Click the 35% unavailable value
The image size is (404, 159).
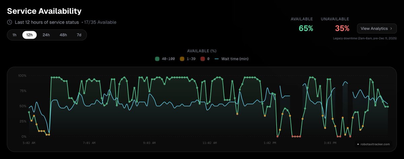[342, 29]
